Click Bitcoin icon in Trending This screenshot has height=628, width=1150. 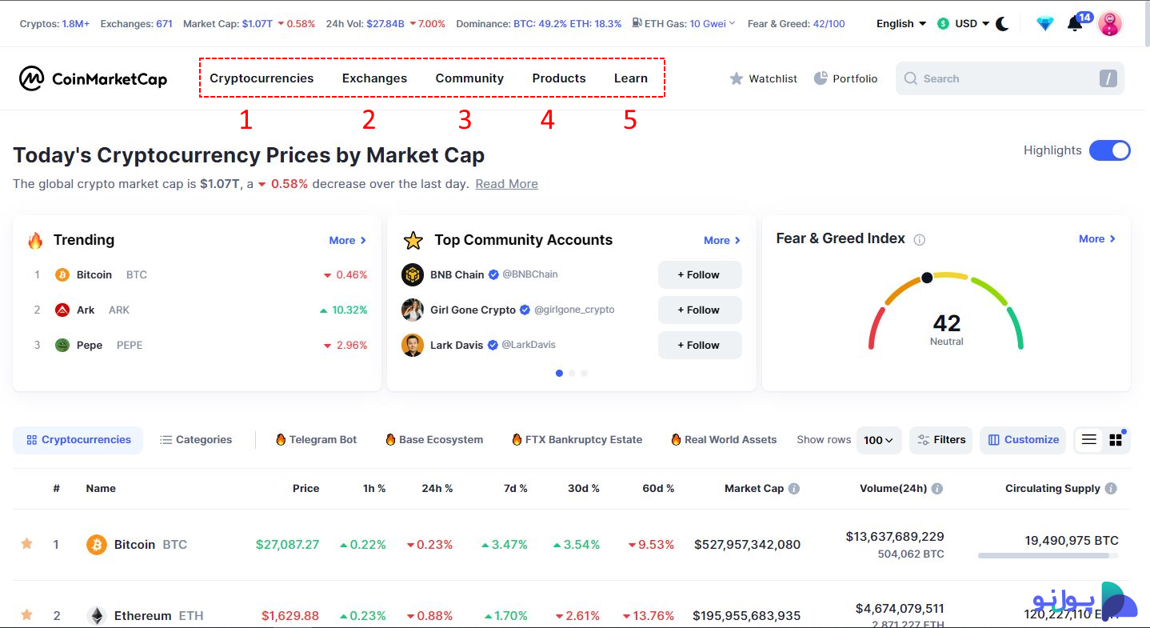click(62, 274)
